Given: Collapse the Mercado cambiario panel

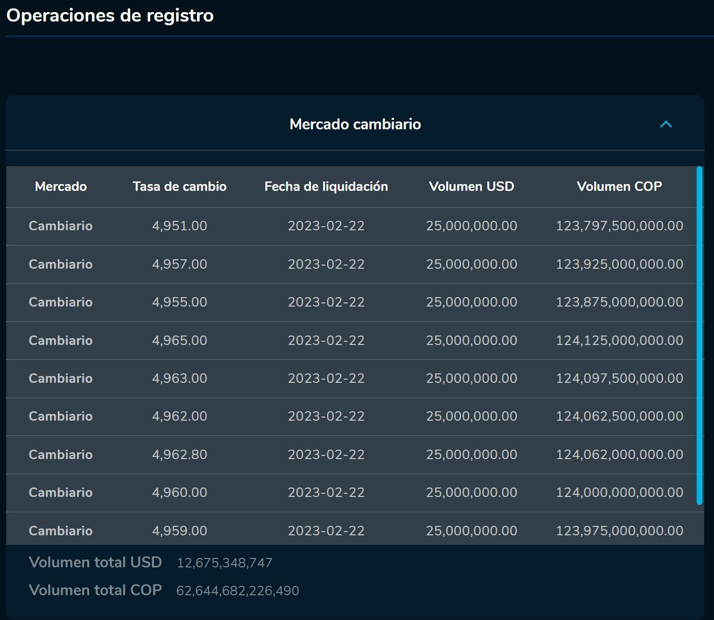Looking at the screenshot, I should [666, 124].
